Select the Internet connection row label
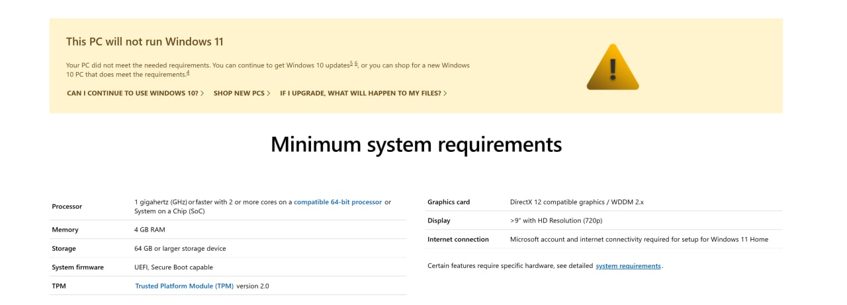This screenshot has height=305, width=847. tap(458, 239)
